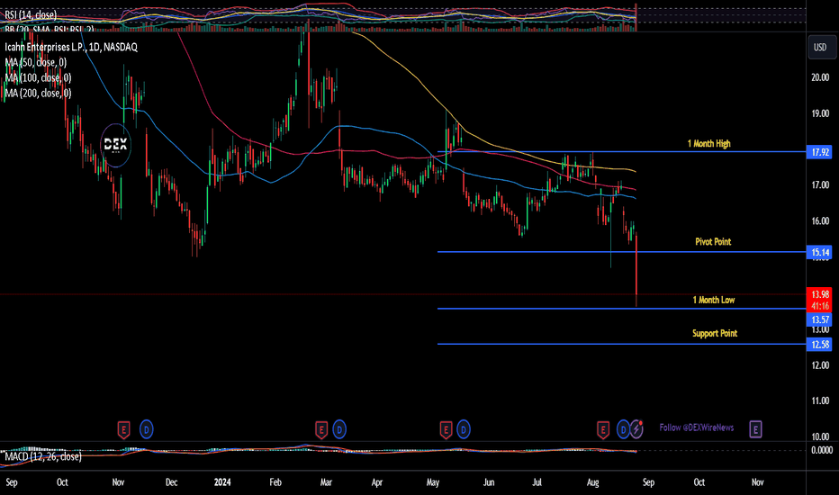Click the Apr label on time axis

[x=376, y=482]
